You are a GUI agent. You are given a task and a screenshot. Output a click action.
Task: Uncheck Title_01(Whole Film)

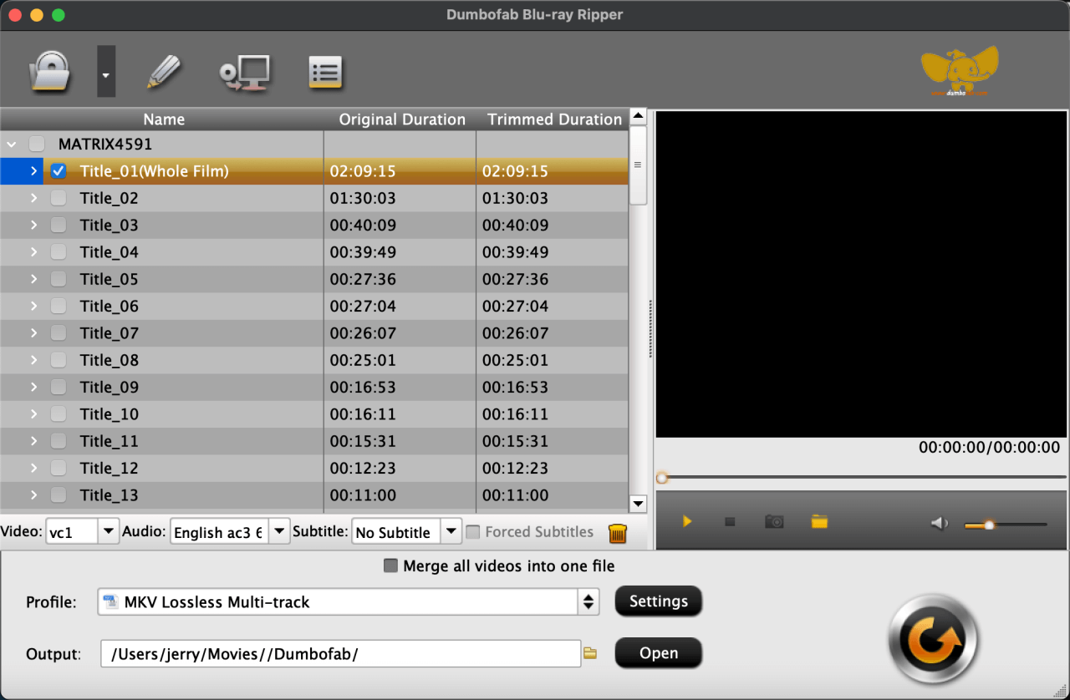59,171
